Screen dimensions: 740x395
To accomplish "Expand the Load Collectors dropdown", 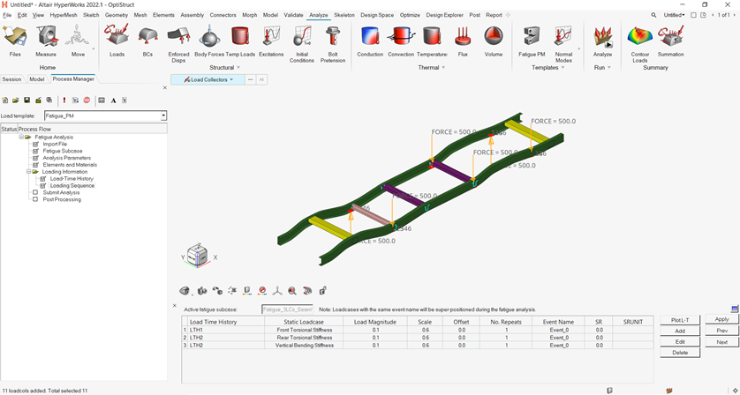I will [232, 79].
